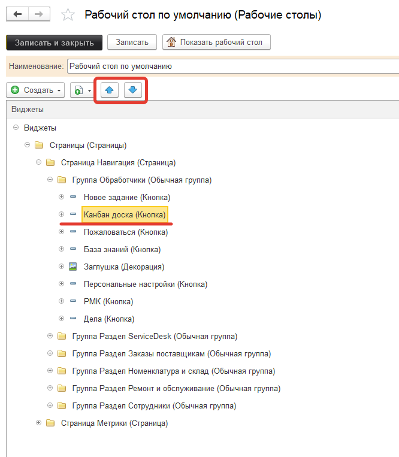Click the forward navigation arrow

click(x=39, y=14)
